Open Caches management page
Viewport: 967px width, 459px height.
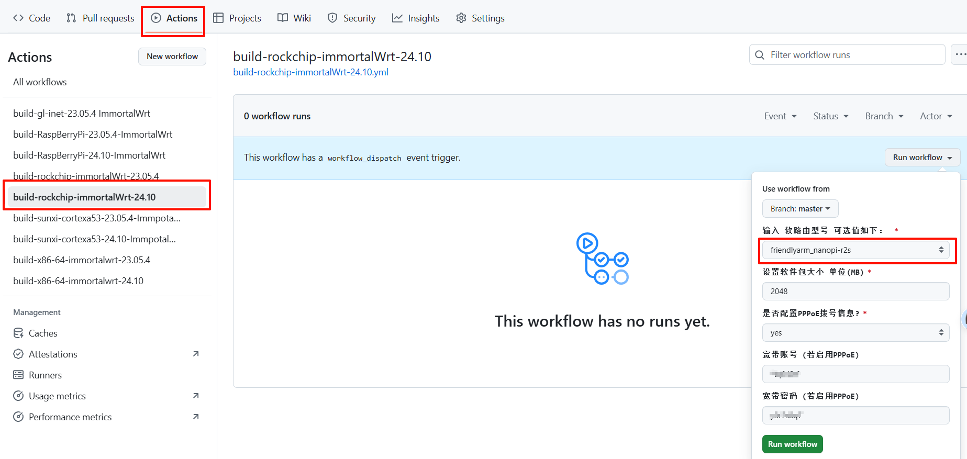pyautogui.click(x=43, y=333)
